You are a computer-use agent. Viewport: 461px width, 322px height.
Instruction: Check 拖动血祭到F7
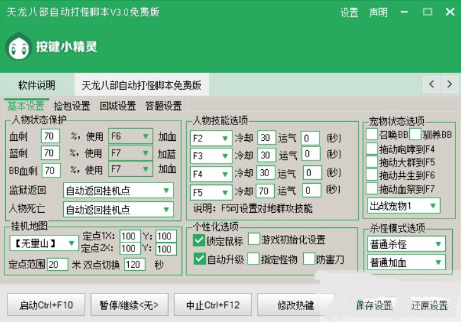click(372, 188)
